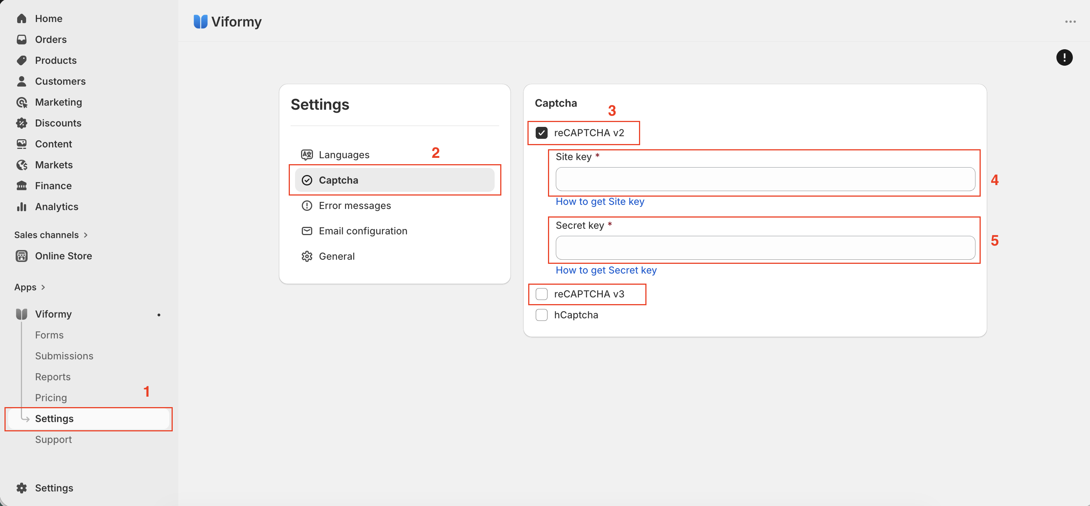
Task: Click the General gear icon
Action: coord(307,256)
